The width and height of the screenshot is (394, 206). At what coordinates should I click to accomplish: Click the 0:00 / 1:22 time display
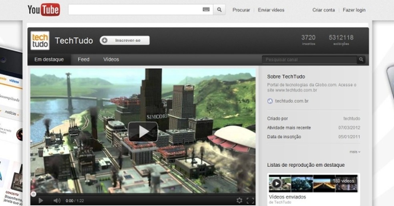pyautogui.click(x=74, y=201)
